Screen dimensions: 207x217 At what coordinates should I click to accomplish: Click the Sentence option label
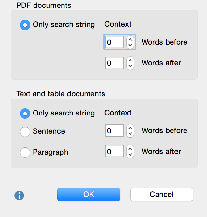(x=49, y=131)
